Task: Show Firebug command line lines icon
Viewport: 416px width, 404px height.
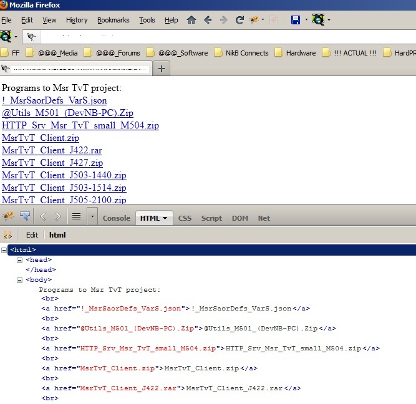Action: pos(77,216)
